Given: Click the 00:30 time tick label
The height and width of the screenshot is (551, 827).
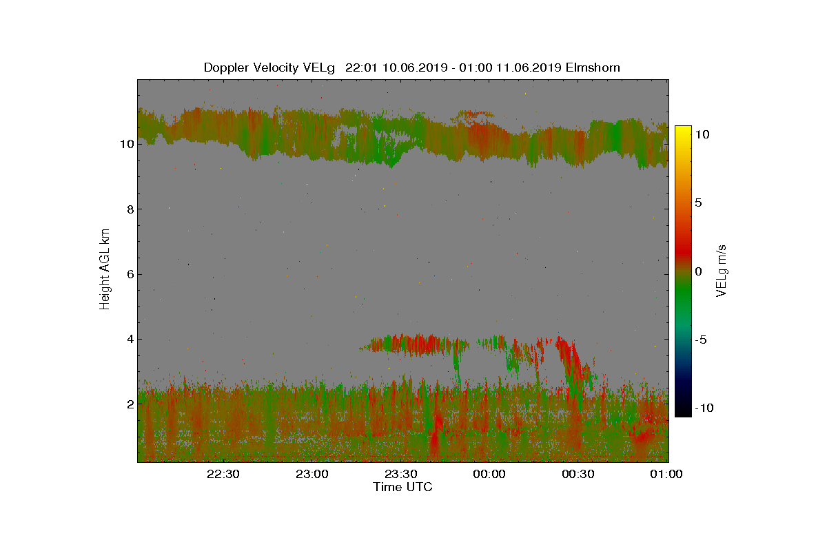Looking at the screenshot, I should point(578,475).
